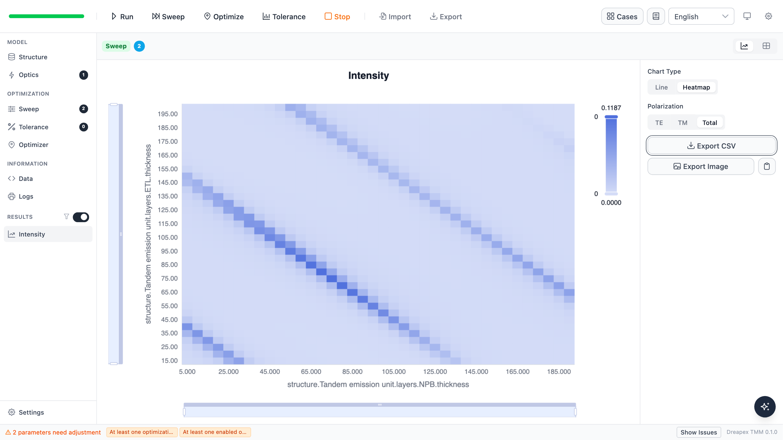783x440 pixels.
Task: Click Optimize in the top toolbar
Action: coord(224,16)
